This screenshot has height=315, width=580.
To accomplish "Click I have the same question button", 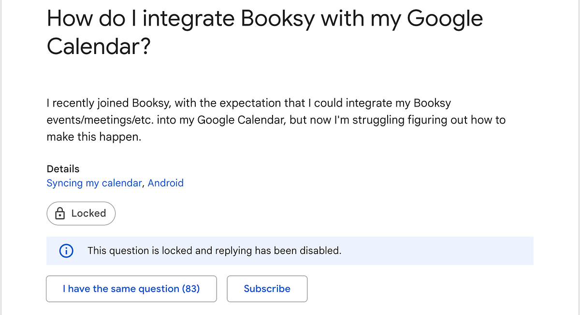I will (131, 288).
